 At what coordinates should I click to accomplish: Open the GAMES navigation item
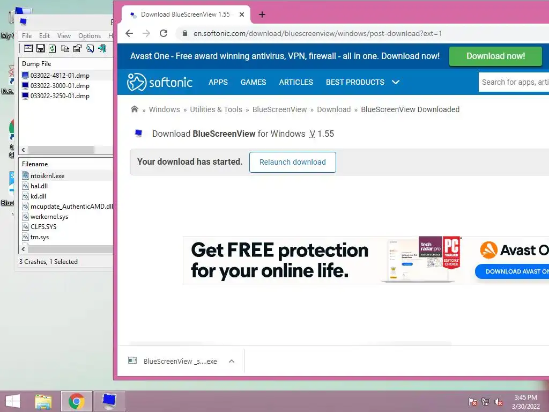tap(253, 82)
